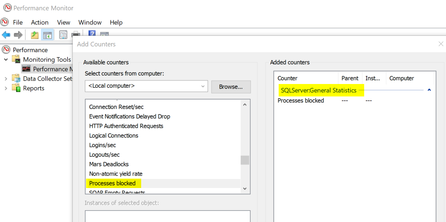Click the Help question mark icon
The height and width of the screenshot is (222, 446).
(92, 34)
